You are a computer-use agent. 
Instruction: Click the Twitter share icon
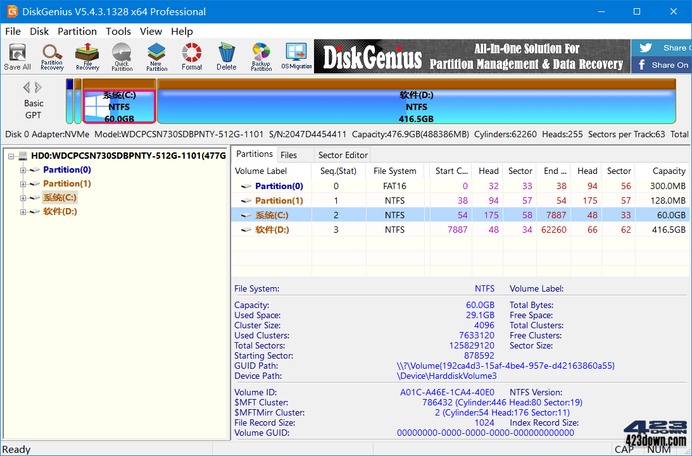(646, 47)
